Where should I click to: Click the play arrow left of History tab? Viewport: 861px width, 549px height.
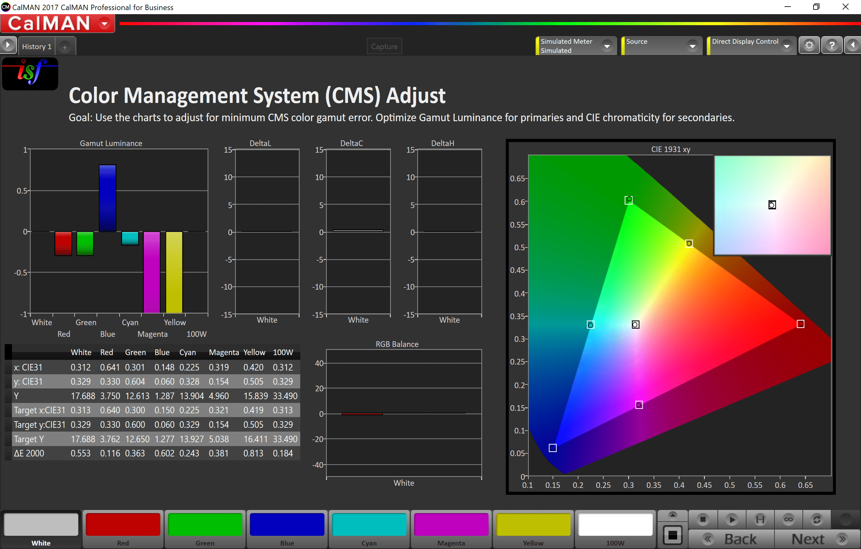[8, 45]
